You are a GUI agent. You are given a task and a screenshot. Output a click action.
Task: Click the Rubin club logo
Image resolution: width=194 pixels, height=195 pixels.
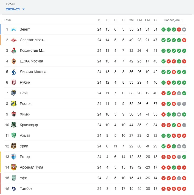click(13, 83)
